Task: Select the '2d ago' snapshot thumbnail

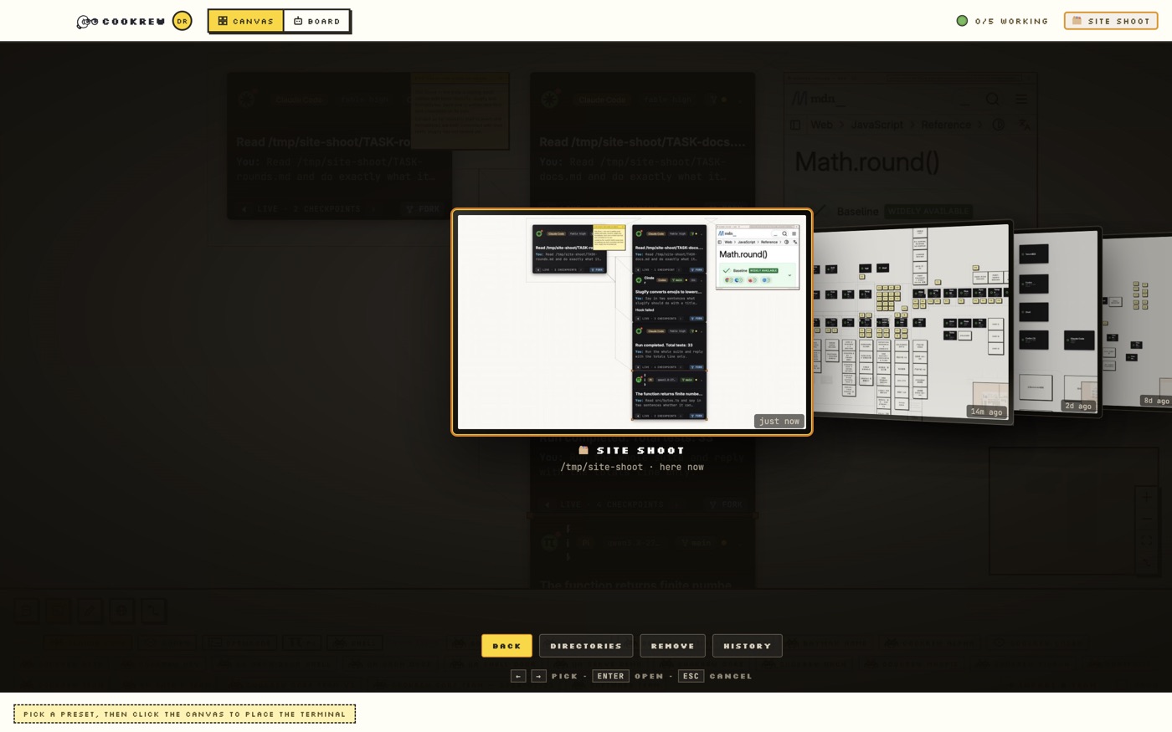Action: 1057,321
